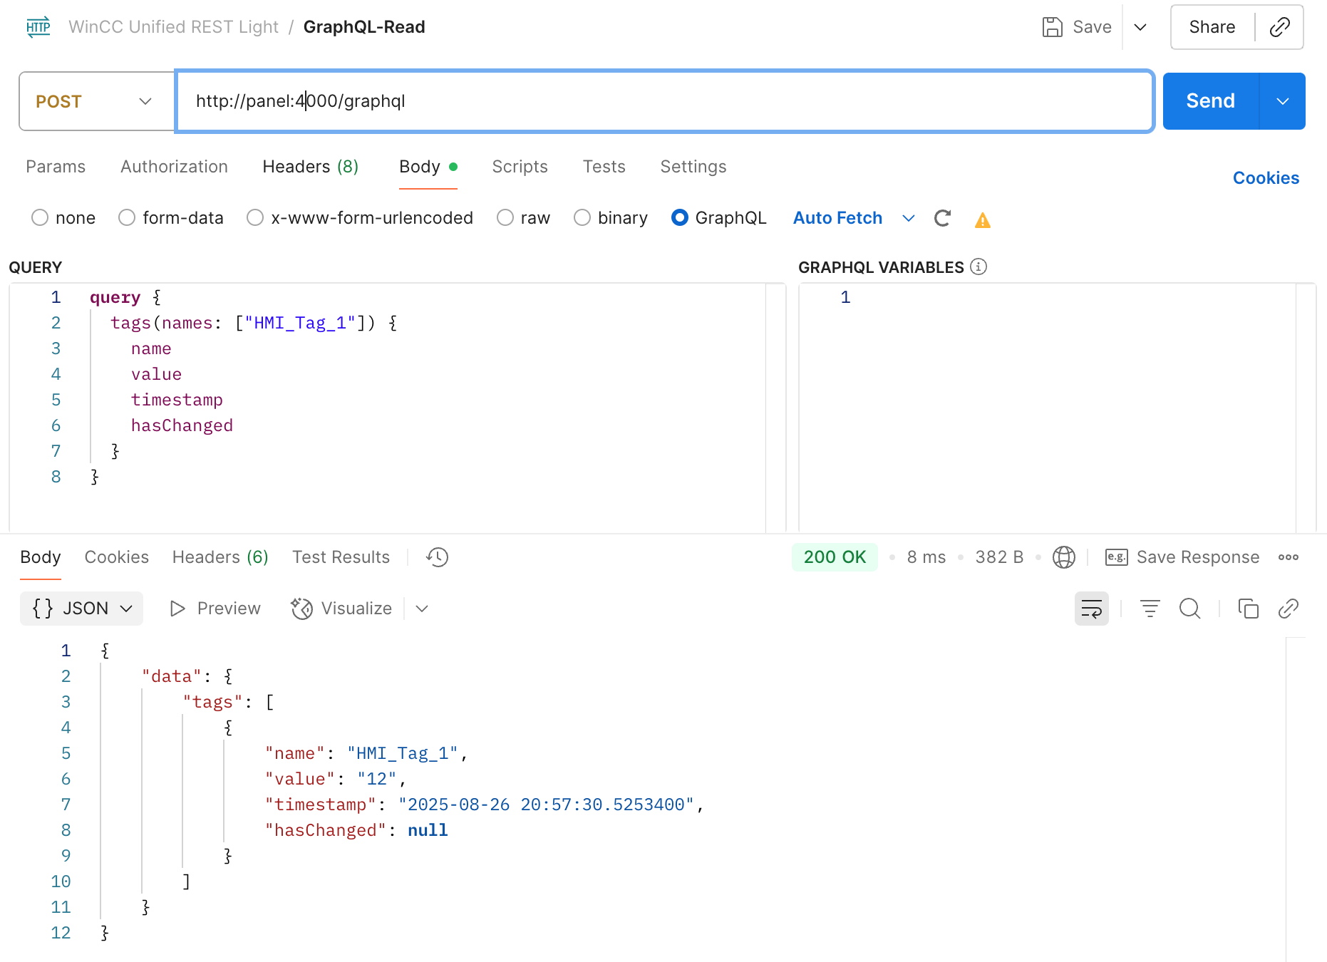Screen dimensions: 1327x962
Task: Open the request Settings tab
Action: pos(693,167)
